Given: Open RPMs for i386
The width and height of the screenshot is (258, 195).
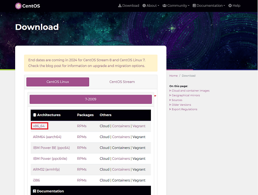Looking at the screenshot, I should [82, 180].
